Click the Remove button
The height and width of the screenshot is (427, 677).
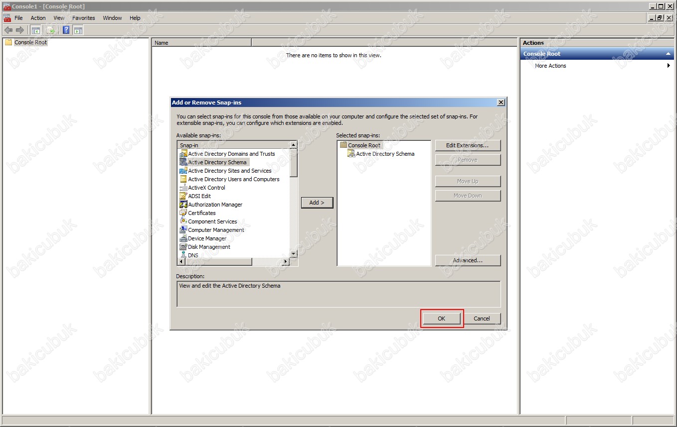coord(468,160)
